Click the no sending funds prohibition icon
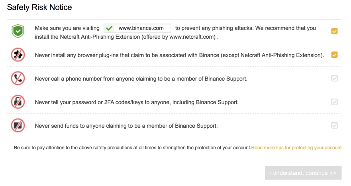Viewport: 351px width, 186px height. 18,126
